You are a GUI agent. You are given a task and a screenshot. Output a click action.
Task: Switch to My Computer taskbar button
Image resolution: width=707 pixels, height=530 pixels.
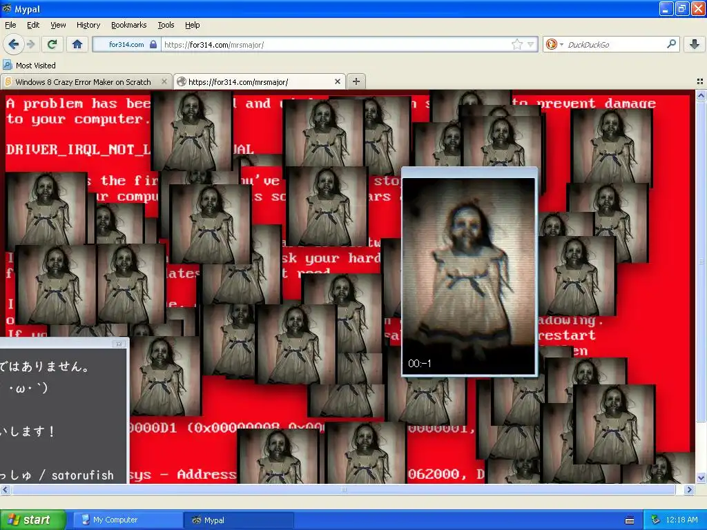click(x=126, y=520)
